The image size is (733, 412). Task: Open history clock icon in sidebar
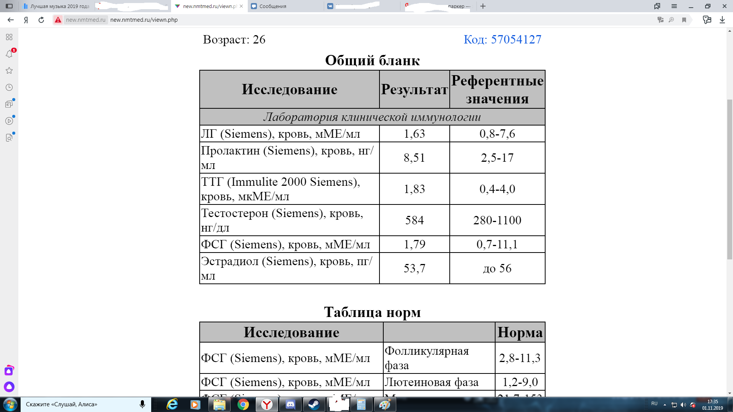click(9, 87)
